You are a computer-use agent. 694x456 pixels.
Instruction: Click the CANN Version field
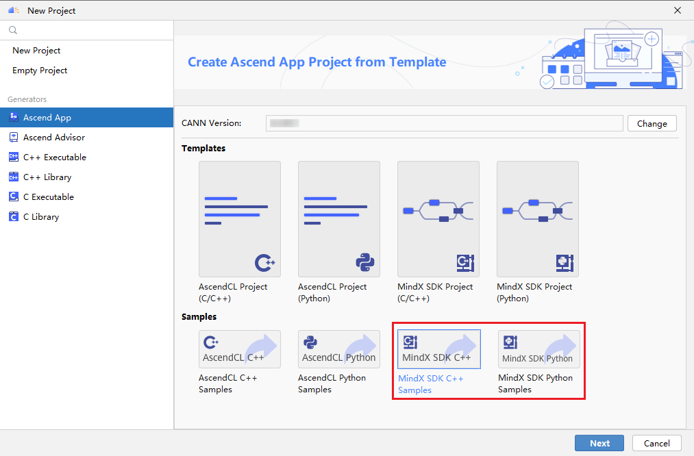(x=445, y=123)
